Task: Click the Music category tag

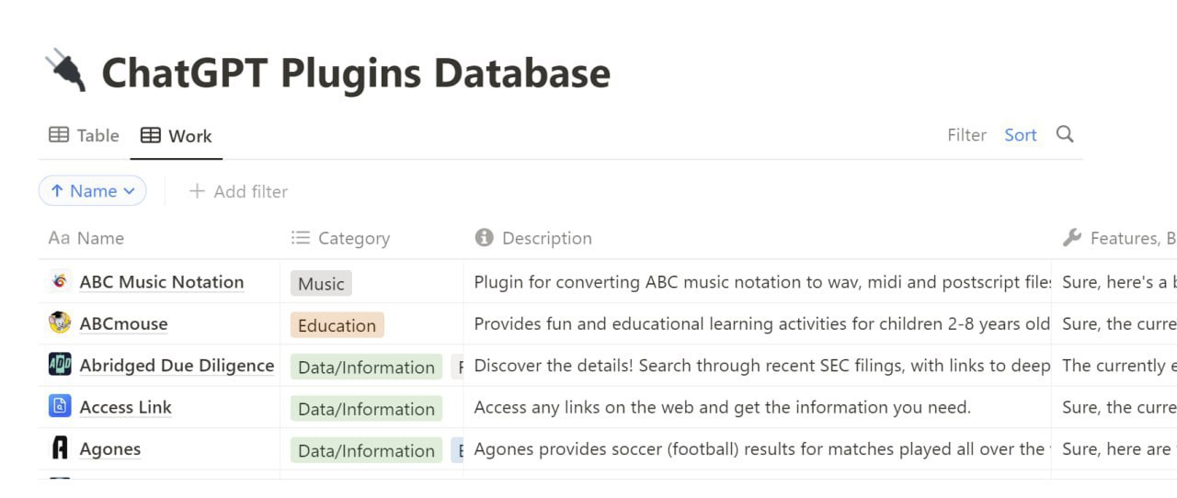Action: coord(321,284)
